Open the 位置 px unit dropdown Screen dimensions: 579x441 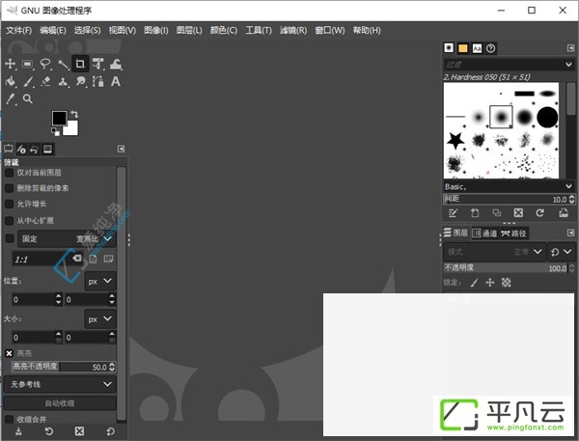100,281
